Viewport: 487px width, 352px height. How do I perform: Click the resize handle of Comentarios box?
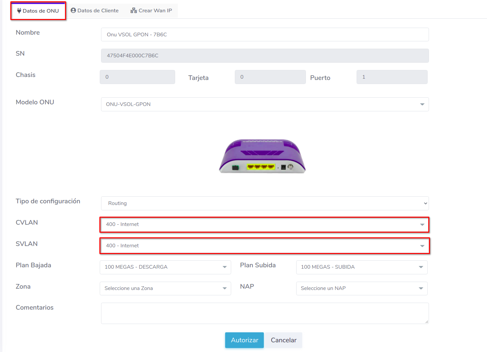(426, 322)
